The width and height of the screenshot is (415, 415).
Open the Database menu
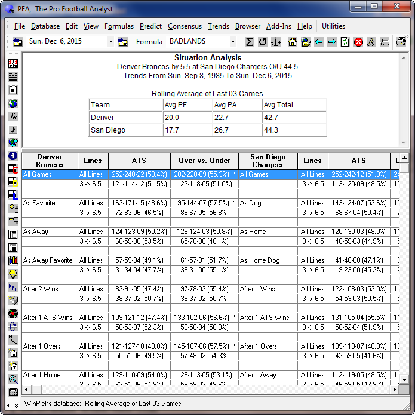click(45, 26)
